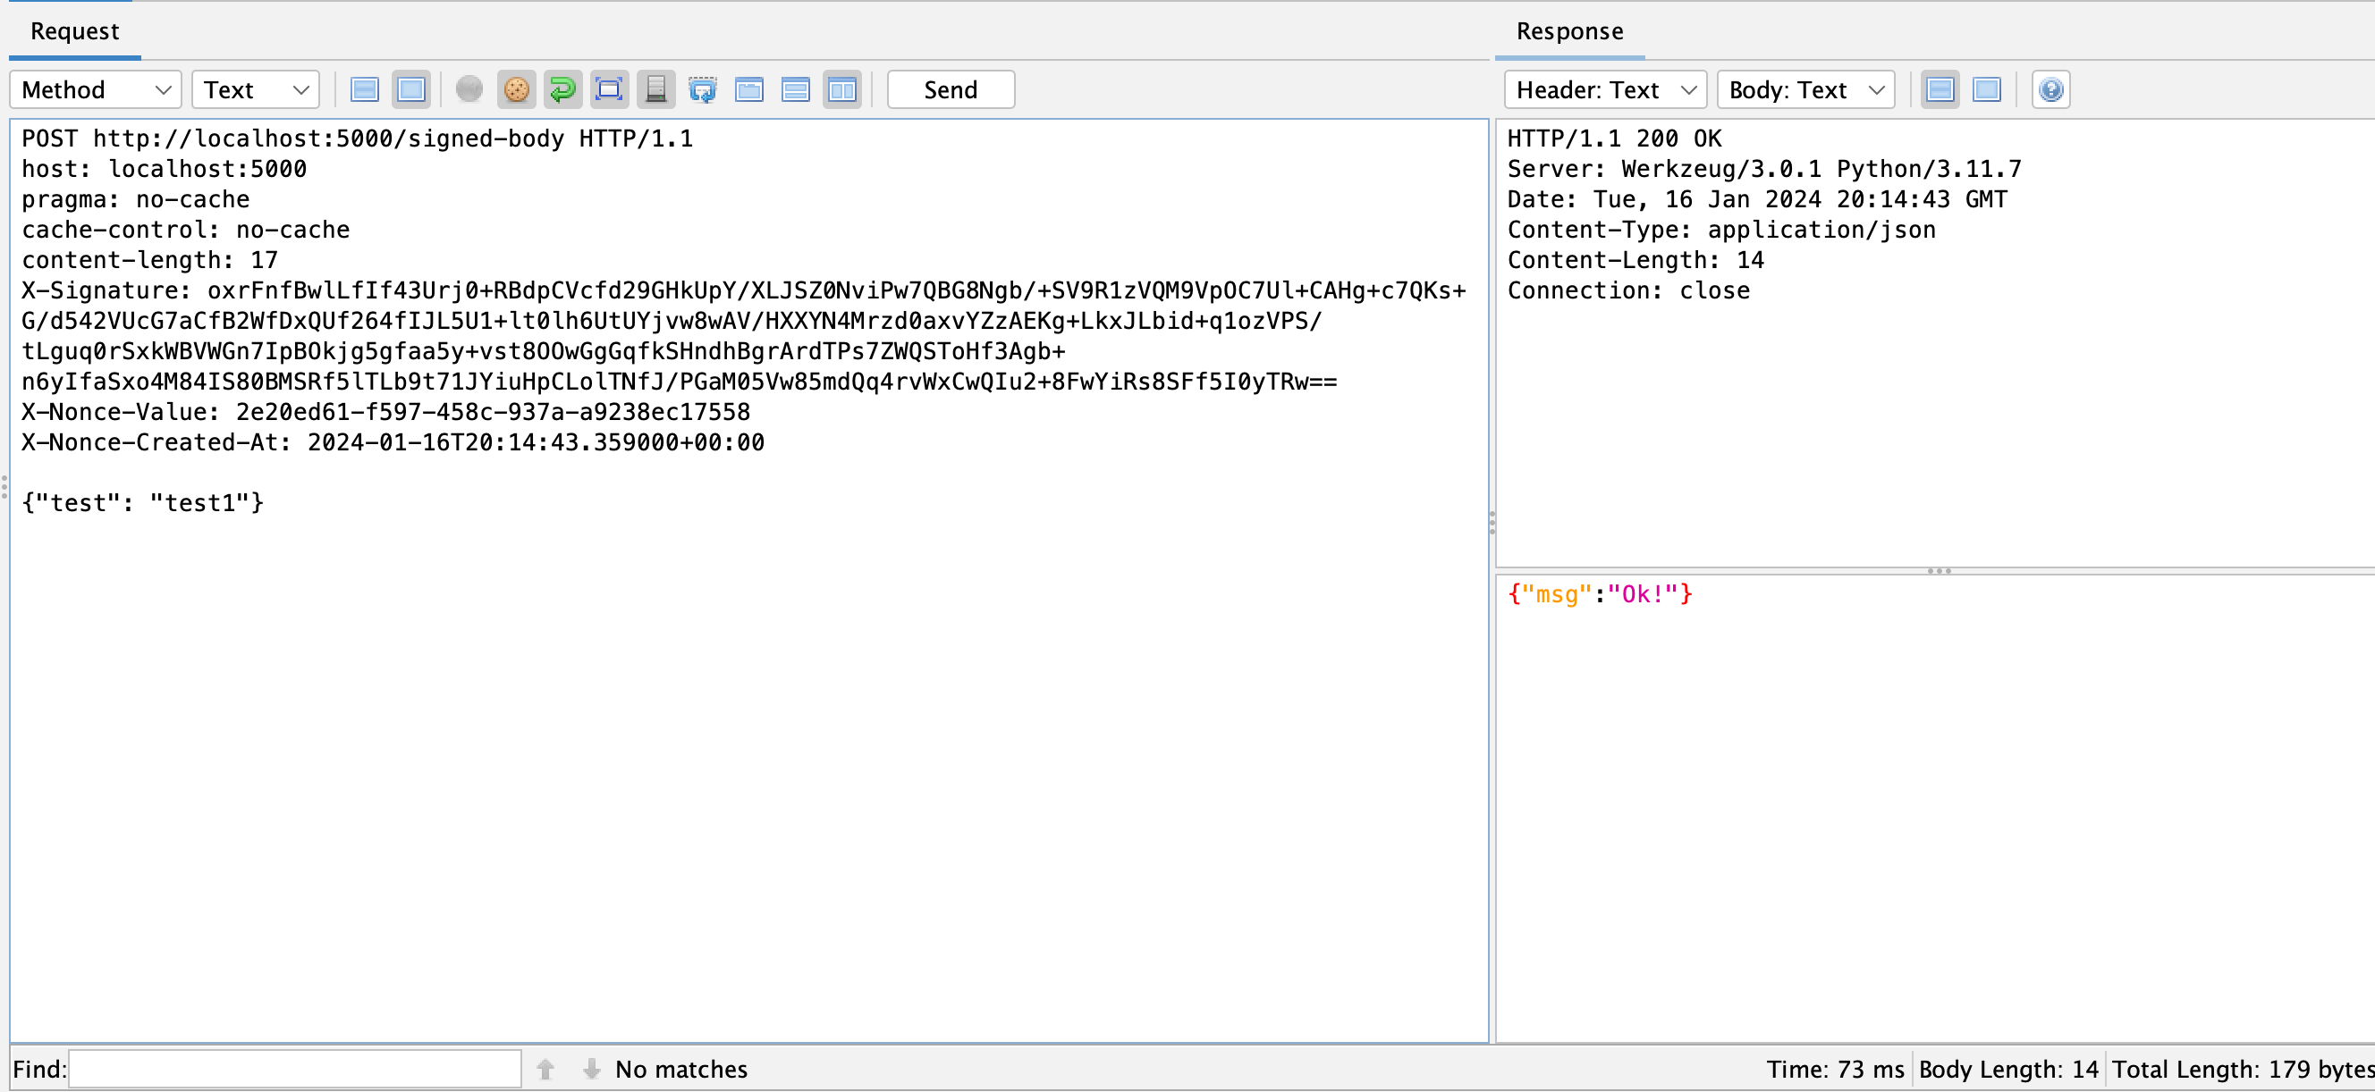The image size is (2375, 1092).
Task: Open the Method dropdown
Action: pos(96,89)
